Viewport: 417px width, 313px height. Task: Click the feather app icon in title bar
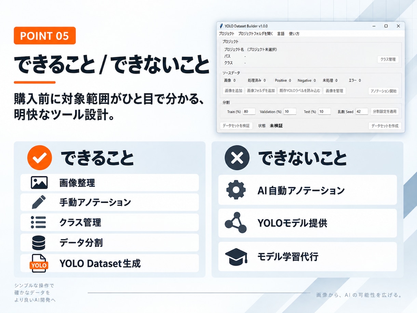tap(221, 26)
